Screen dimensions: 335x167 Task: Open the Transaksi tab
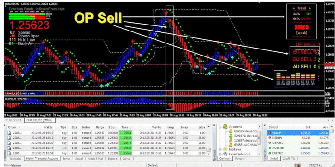pos(15,159)
